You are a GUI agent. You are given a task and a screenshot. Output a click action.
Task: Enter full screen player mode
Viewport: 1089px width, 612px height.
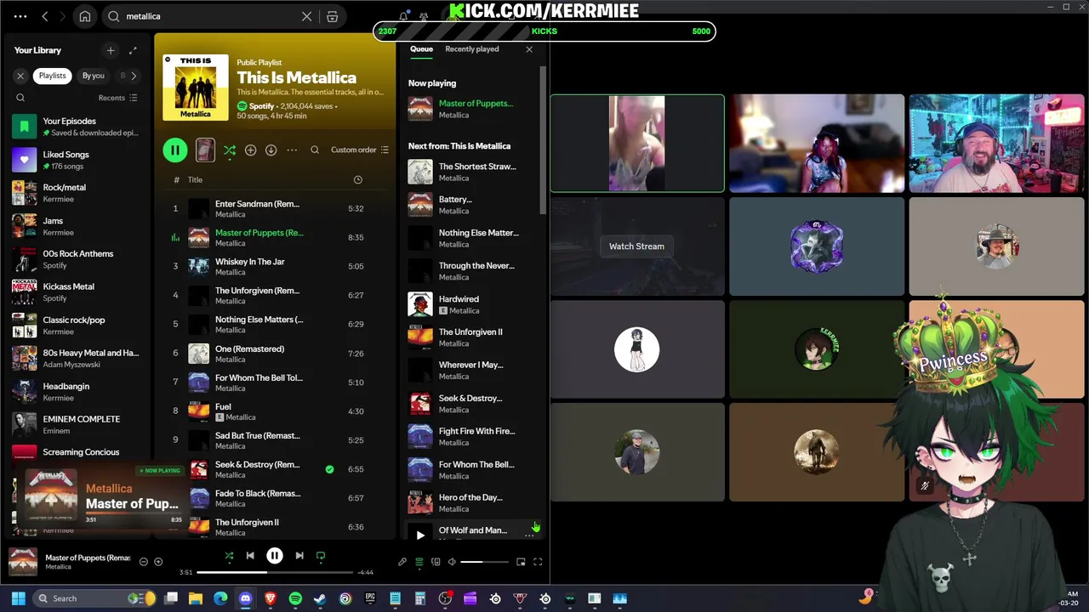coord(538,562)
